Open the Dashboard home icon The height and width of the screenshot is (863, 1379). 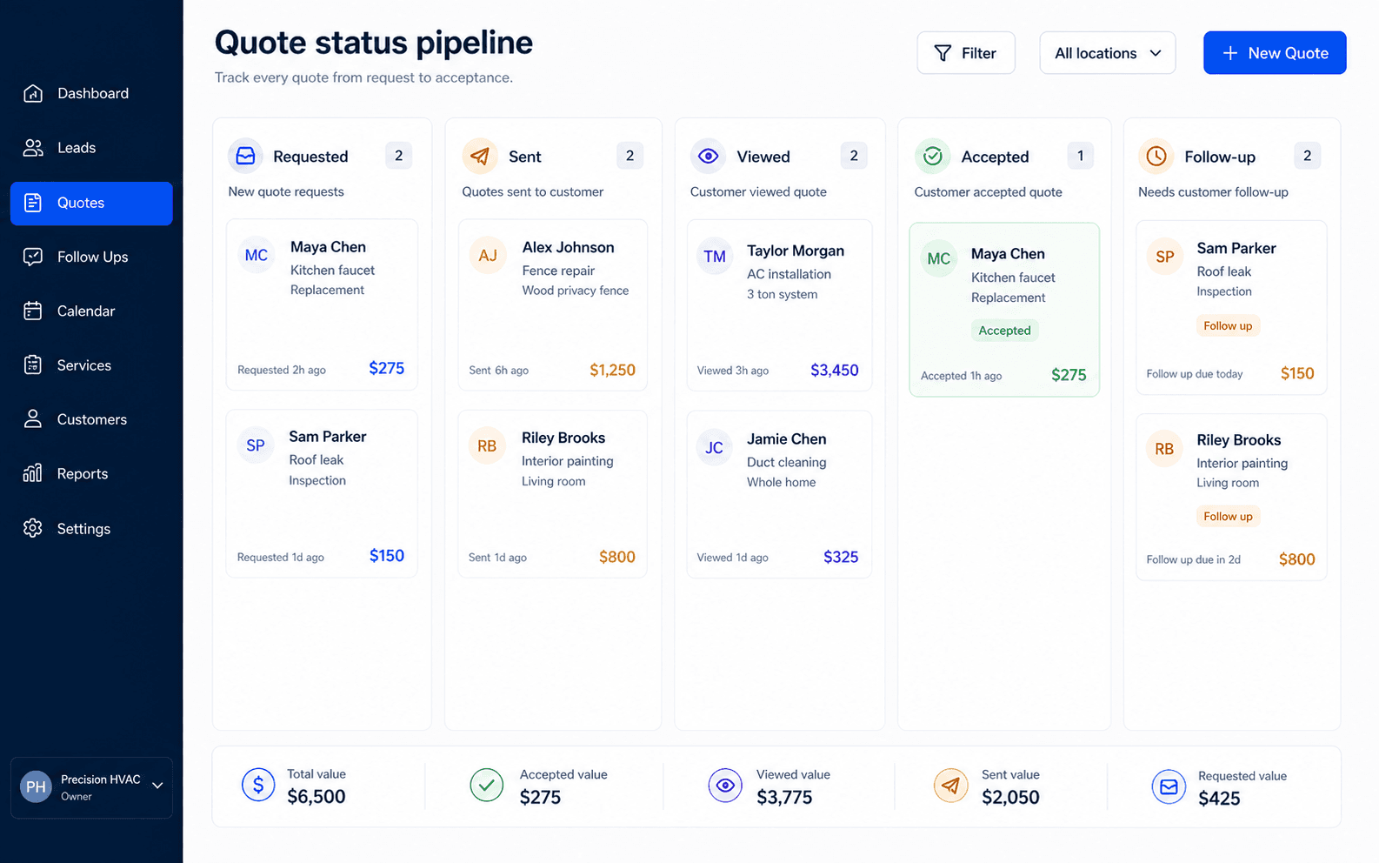pos(33,93)
